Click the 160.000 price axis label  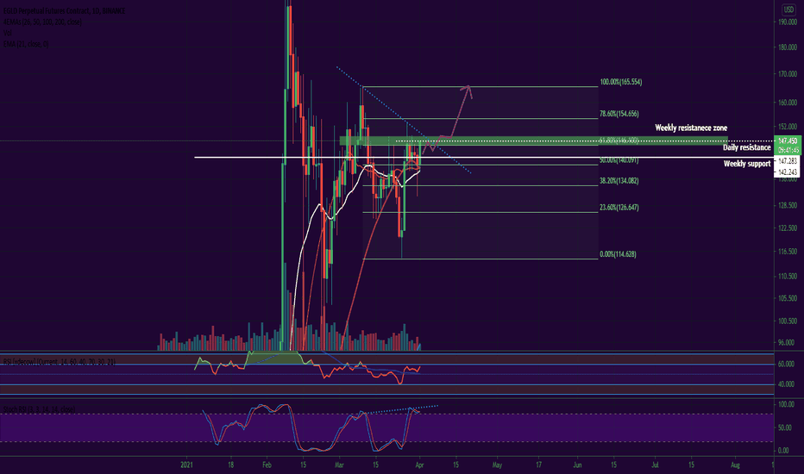pos(788,103)
